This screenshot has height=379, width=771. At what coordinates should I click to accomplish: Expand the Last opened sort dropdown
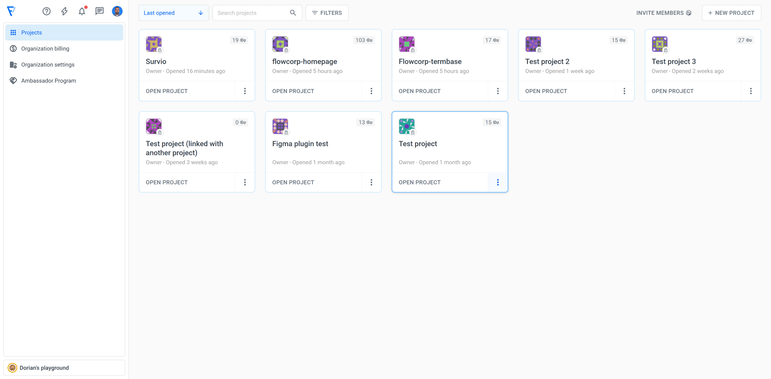tap(173, 13)
